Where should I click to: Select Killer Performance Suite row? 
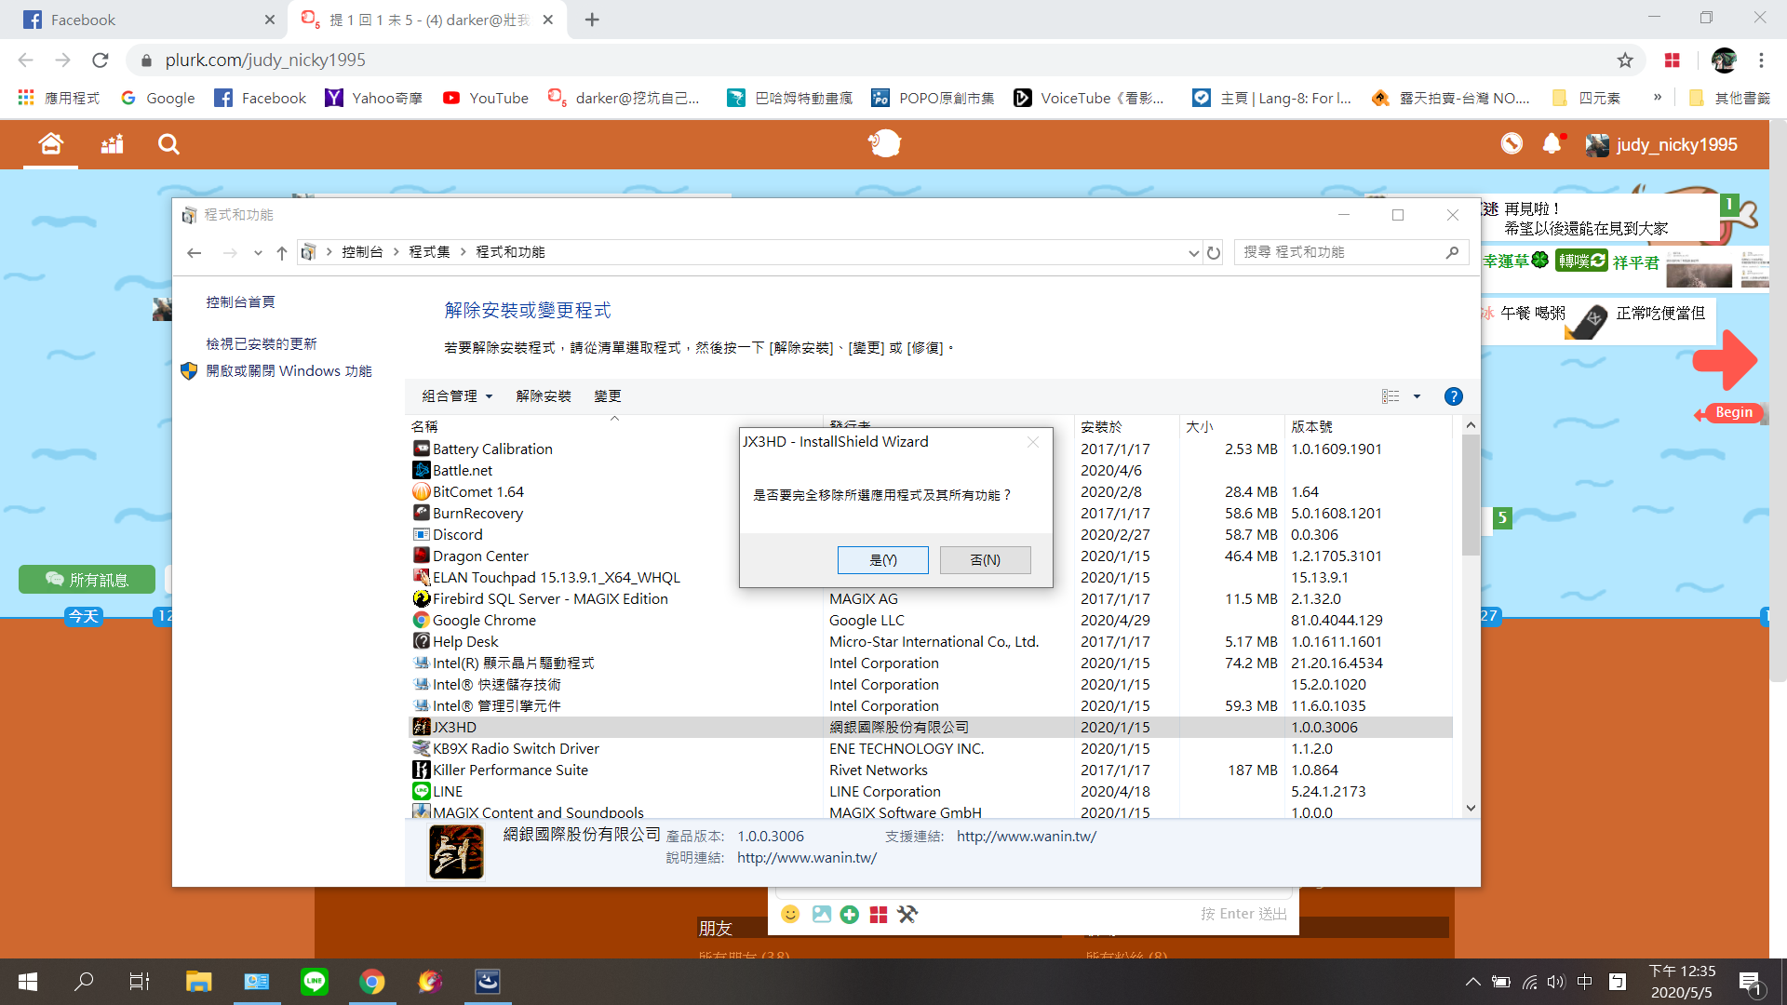pyautogui.click(x=929, y=770)
